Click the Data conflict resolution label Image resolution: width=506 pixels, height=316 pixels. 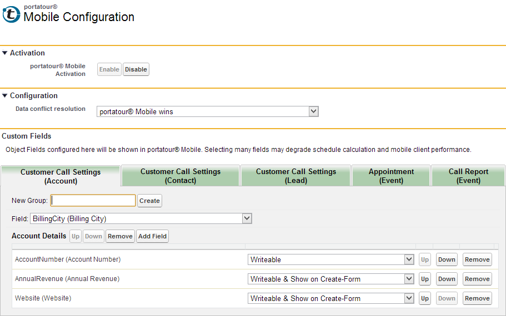51,109
